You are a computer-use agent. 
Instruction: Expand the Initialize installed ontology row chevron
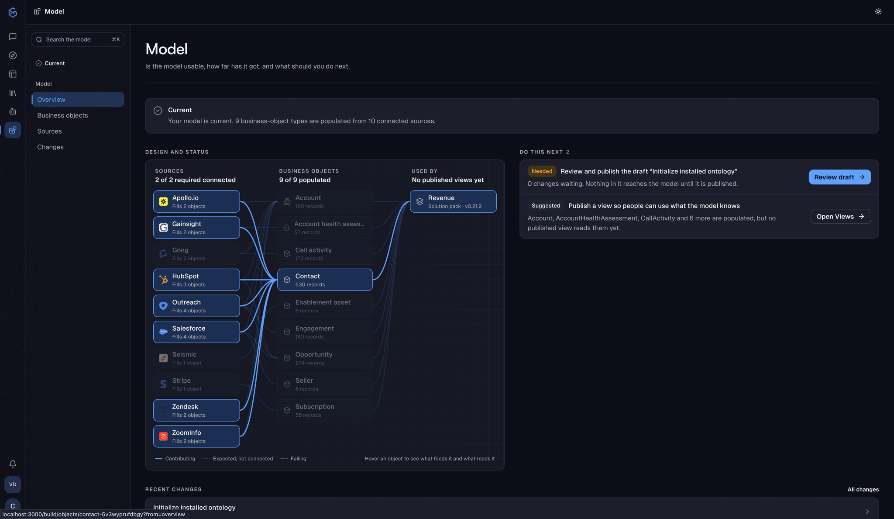[x=867, y=512]
